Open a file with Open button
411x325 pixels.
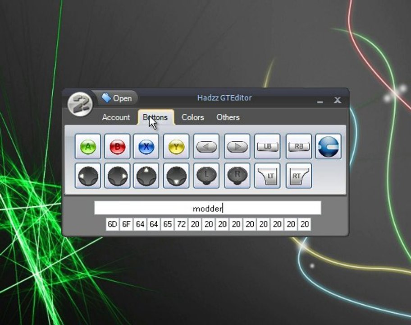(117, 98)
